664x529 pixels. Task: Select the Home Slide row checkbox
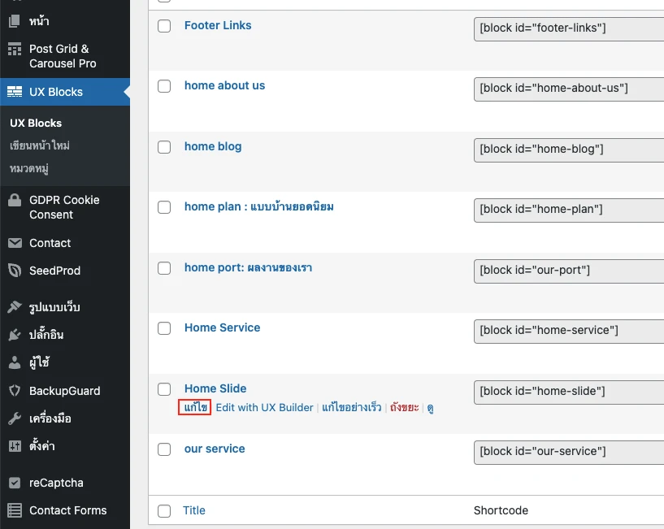click(164, 389)
